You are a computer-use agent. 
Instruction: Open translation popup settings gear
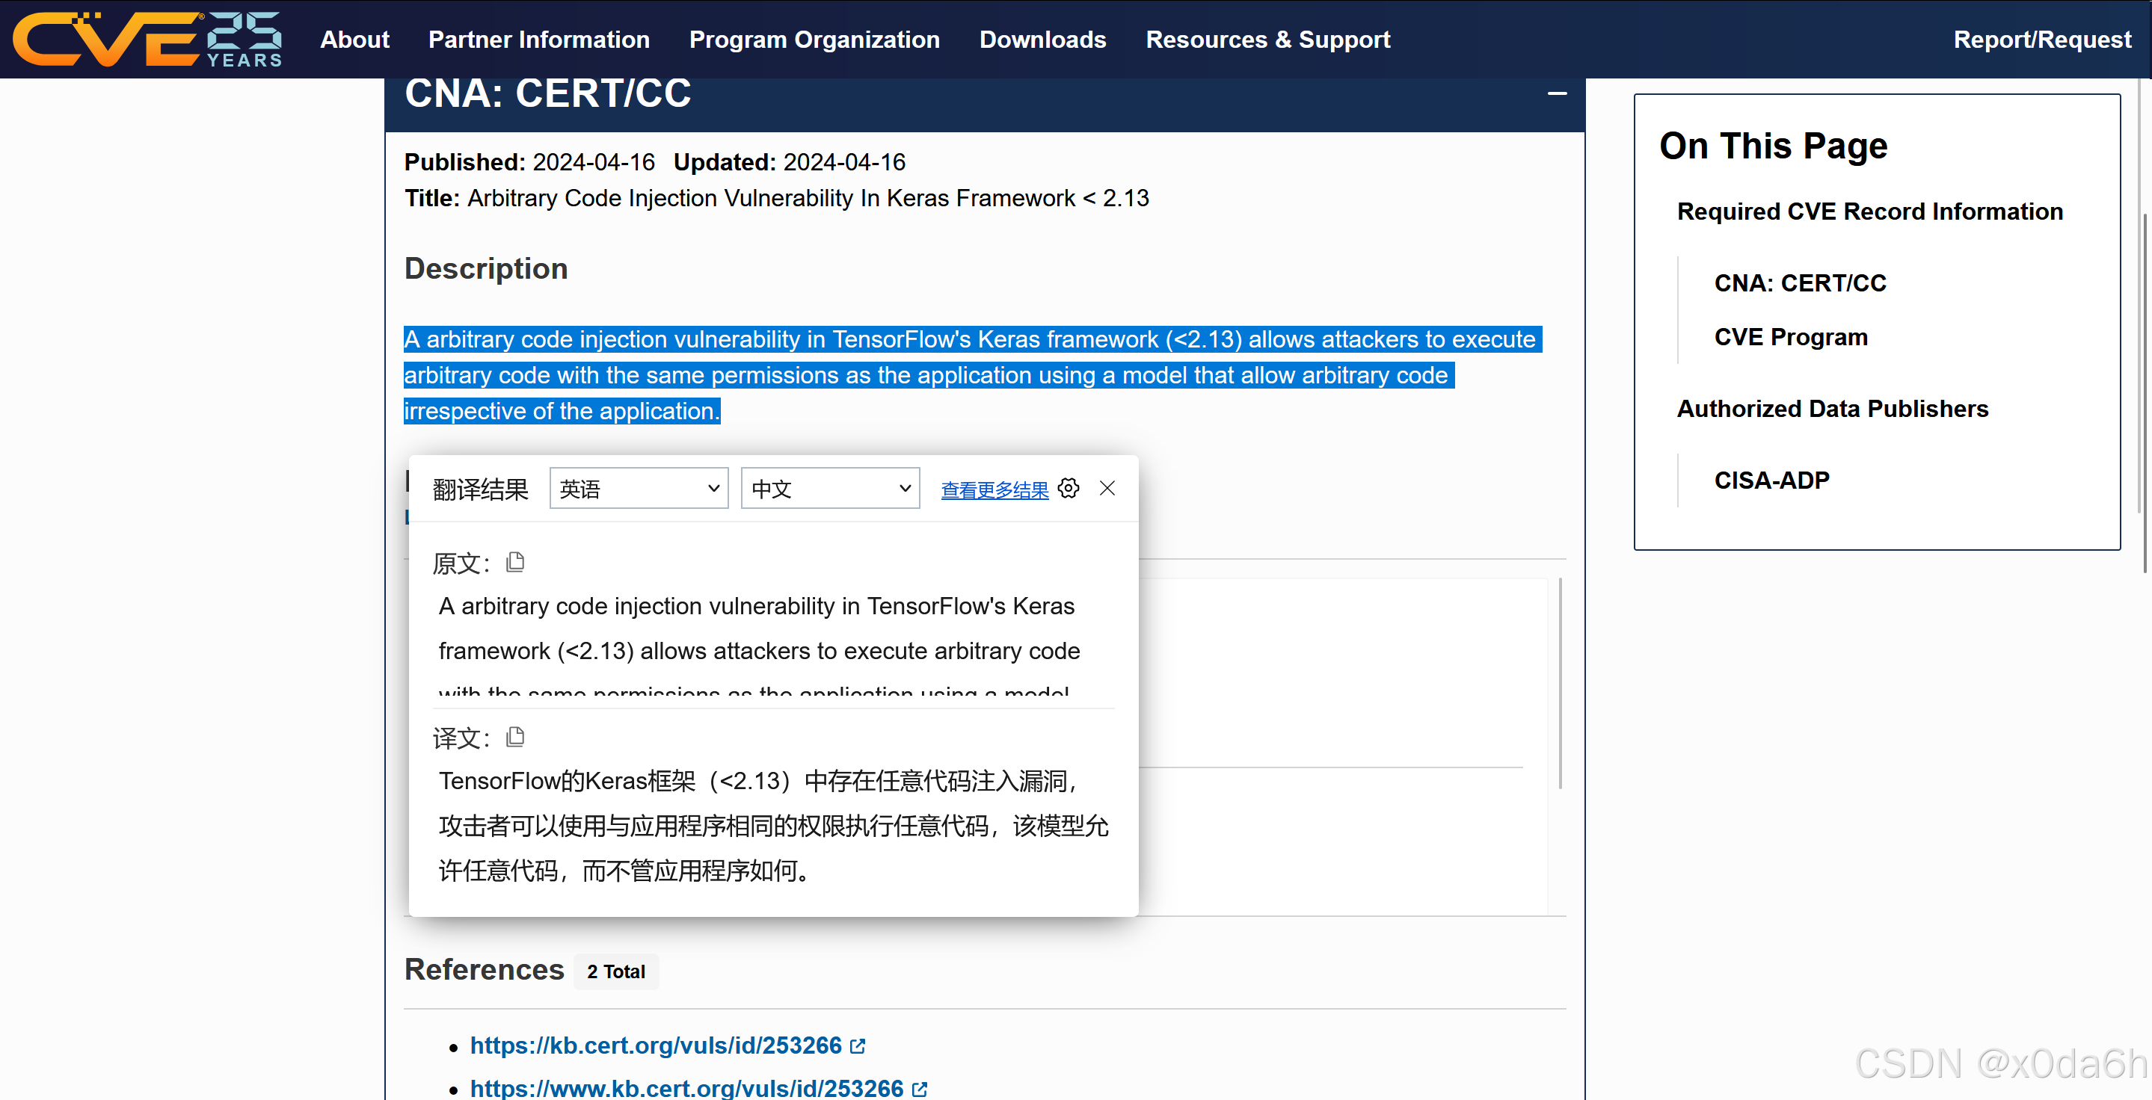coord(1069,488)
